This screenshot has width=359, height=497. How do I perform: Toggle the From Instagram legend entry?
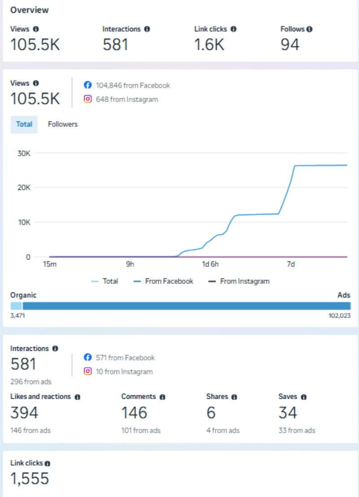239,281
